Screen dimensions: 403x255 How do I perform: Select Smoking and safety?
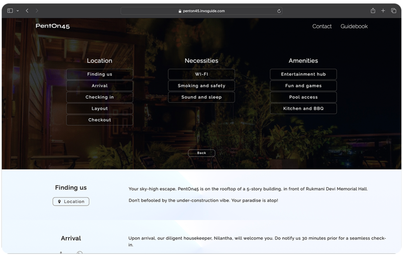[x=201, y=86]
